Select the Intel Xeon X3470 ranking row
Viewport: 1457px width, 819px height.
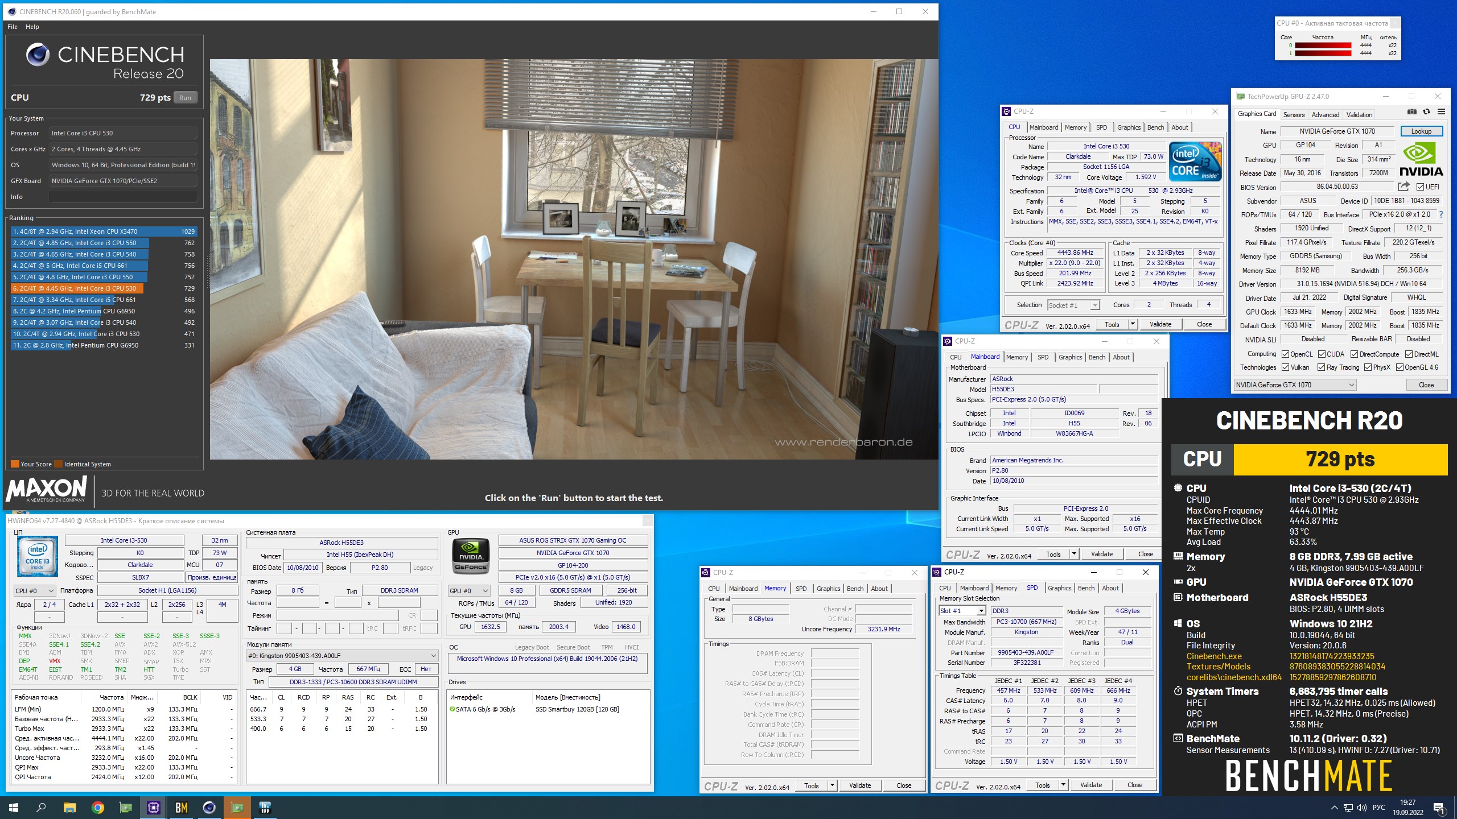point(104,231)
